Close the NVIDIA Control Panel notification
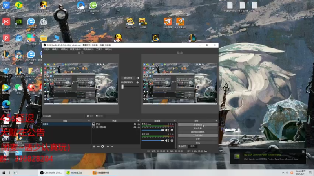314x176 pixels. click(303, 152)
